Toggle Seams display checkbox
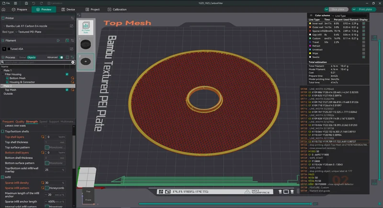Screen dimensions: 383x208 363,57
